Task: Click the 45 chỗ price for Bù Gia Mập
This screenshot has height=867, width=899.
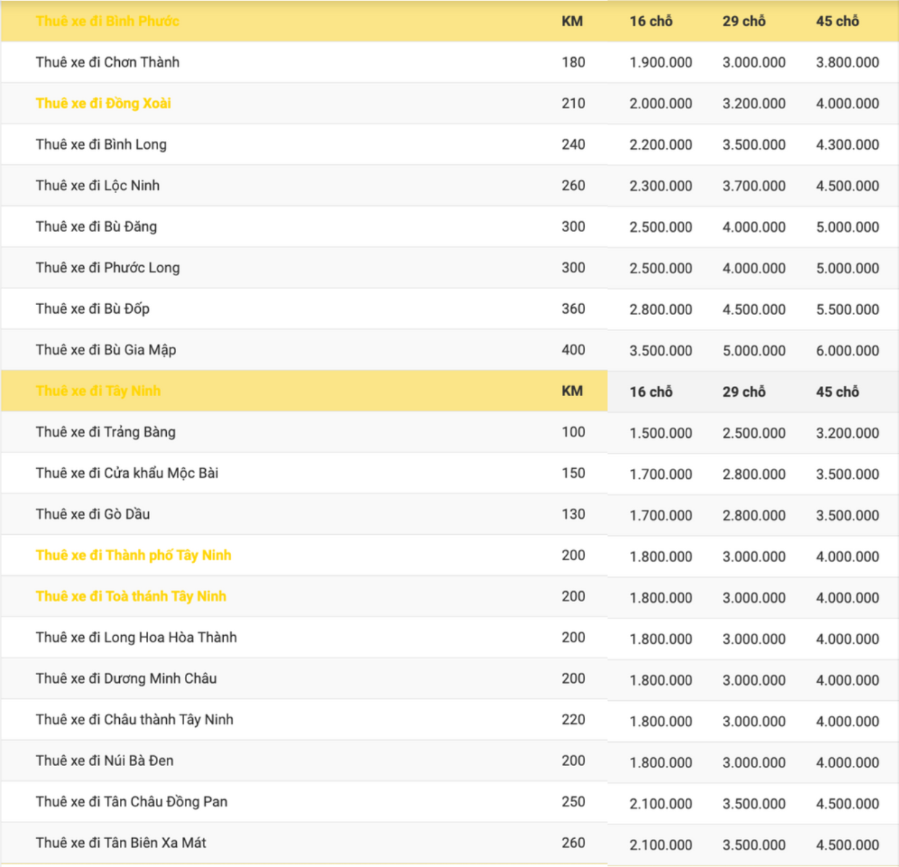Action: 847,350
